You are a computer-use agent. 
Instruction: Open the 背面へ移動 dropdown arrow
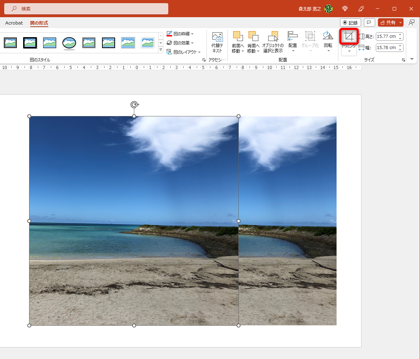tap(258, 51)
